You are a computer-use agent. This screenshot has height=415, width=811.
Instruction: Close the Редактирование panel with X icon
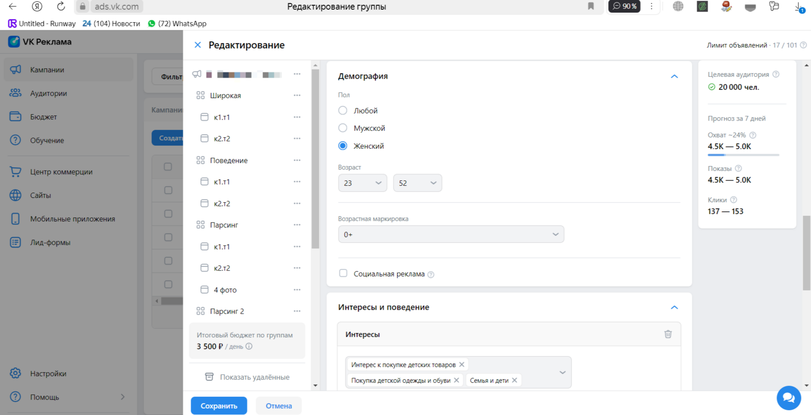coord(197,45)
